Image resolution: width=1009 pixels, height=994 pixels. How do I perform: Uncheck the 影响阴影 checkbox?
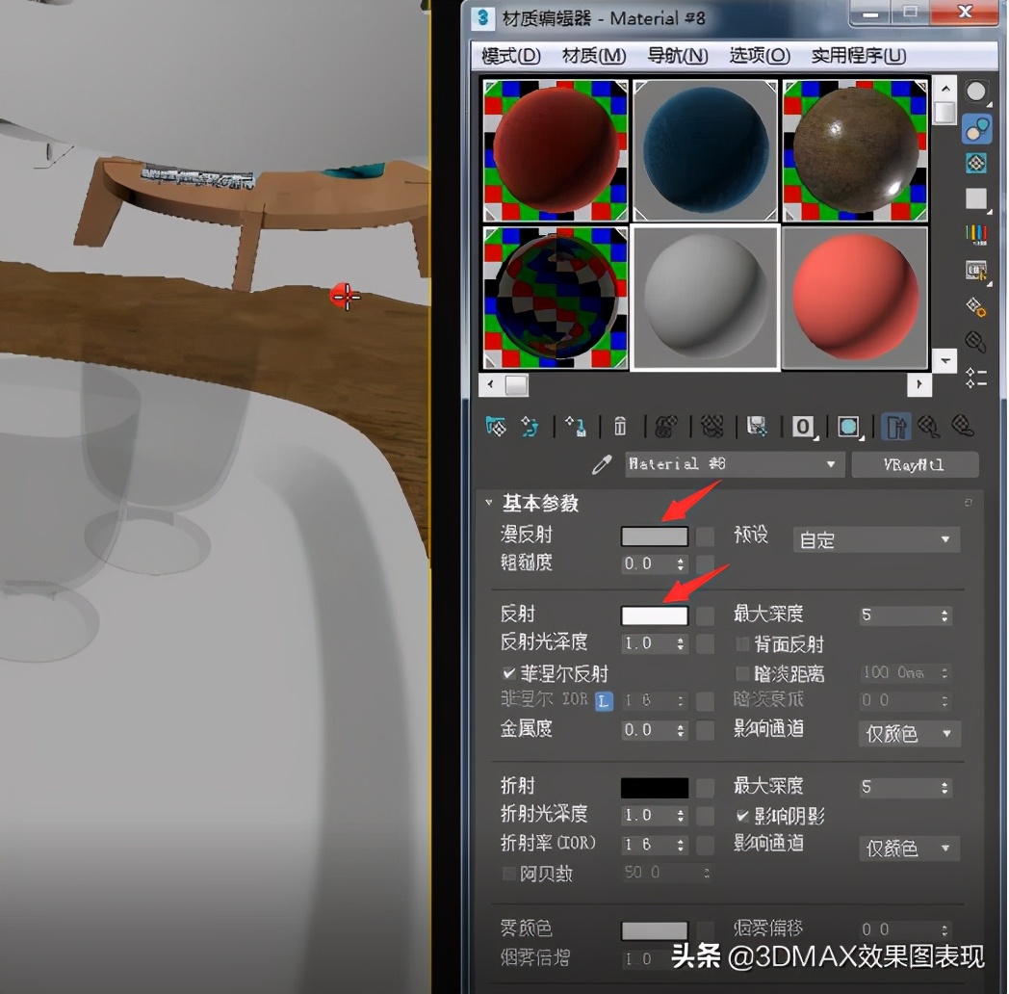point(743,816)
